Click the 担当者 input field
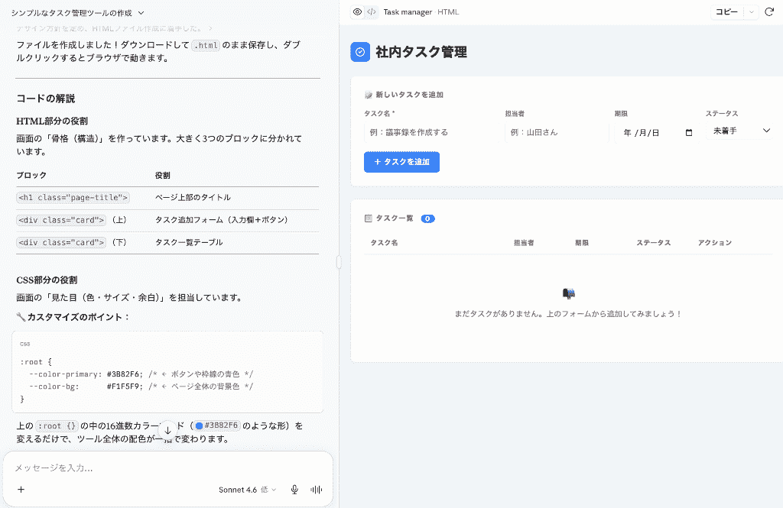 click(x=557, y=132)
